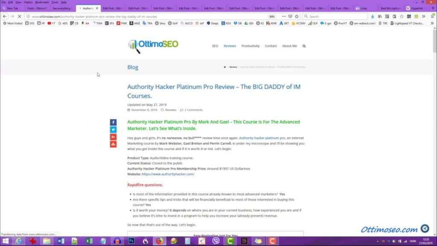Screen dimensions: 437x246
Task: Close the Authority Hacker tab
Action: point(97,9)
